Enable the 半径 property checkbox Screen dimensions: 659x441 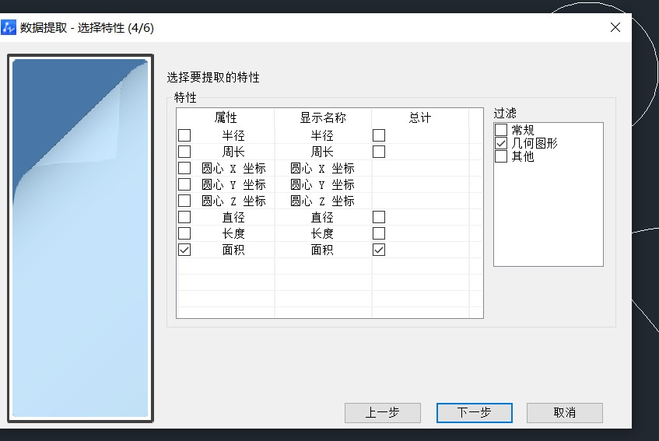pyautogui.click(x=184, y=135)
